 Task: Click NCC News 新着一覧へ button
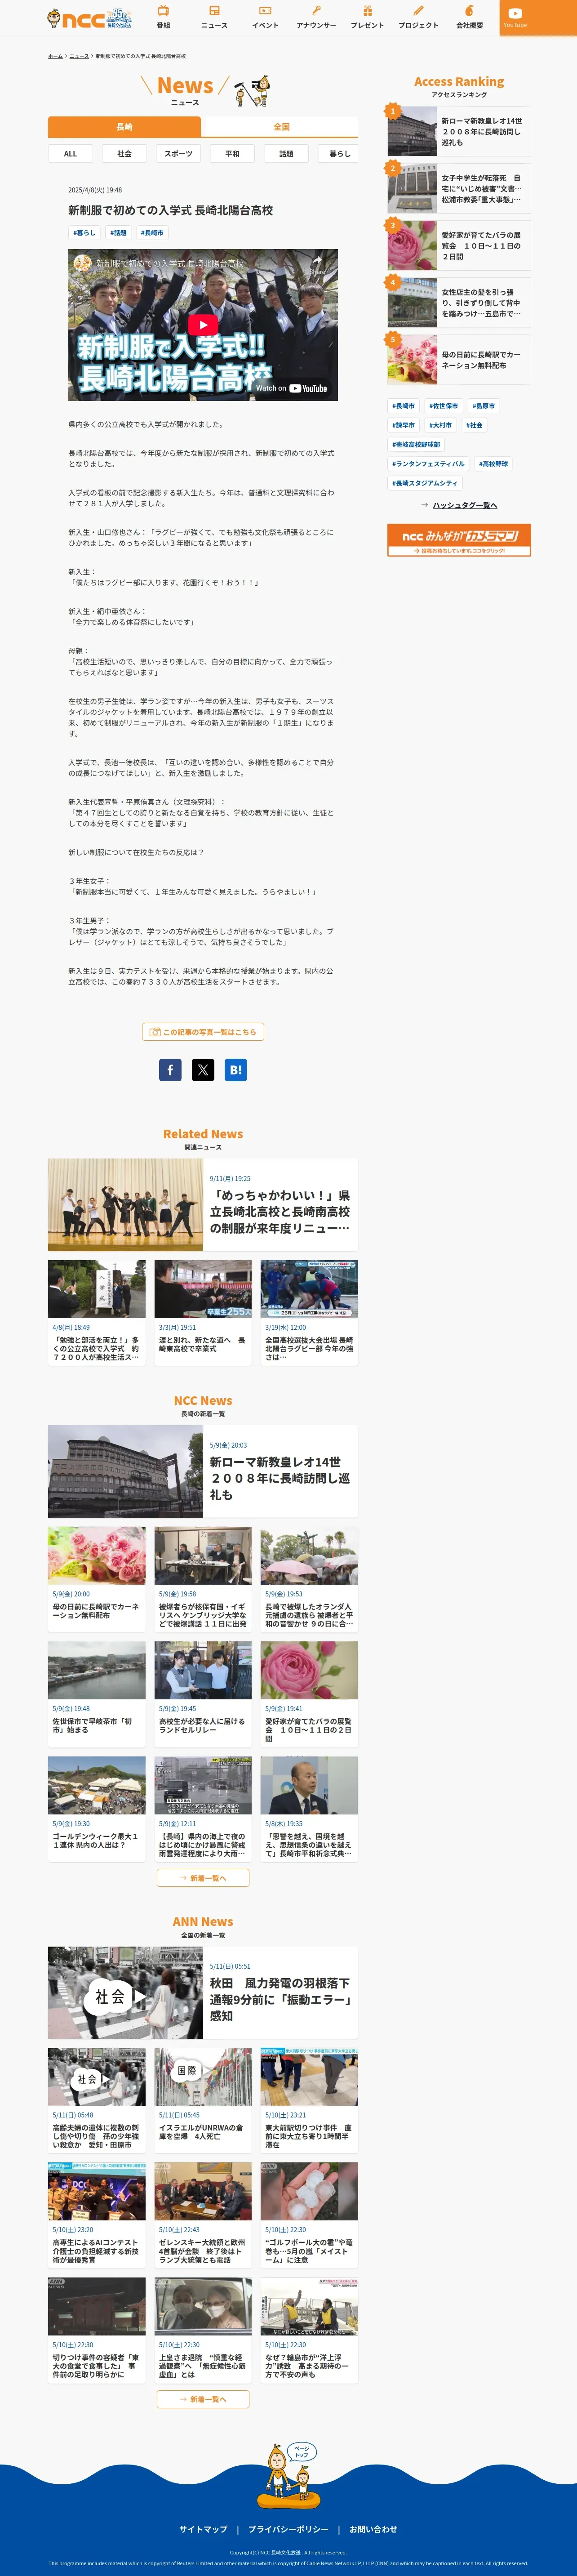(203, 1878)
